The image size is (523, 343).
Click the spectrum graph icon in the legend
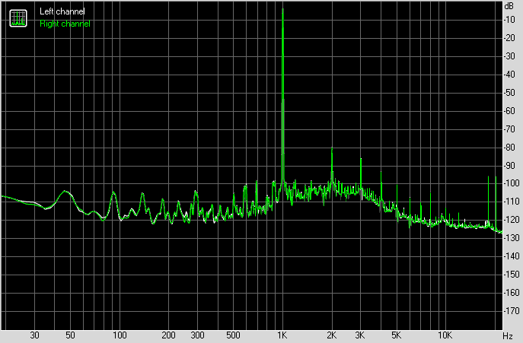point(18,18)
